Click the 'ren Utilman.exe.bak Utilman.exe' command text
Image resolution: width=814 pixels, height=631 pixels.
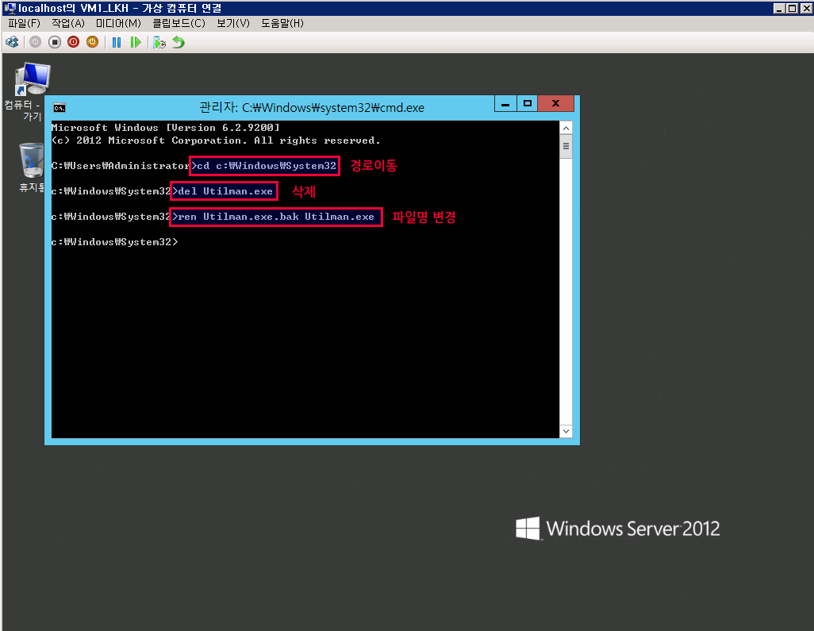pyautogui.click(x=276, y=217)
